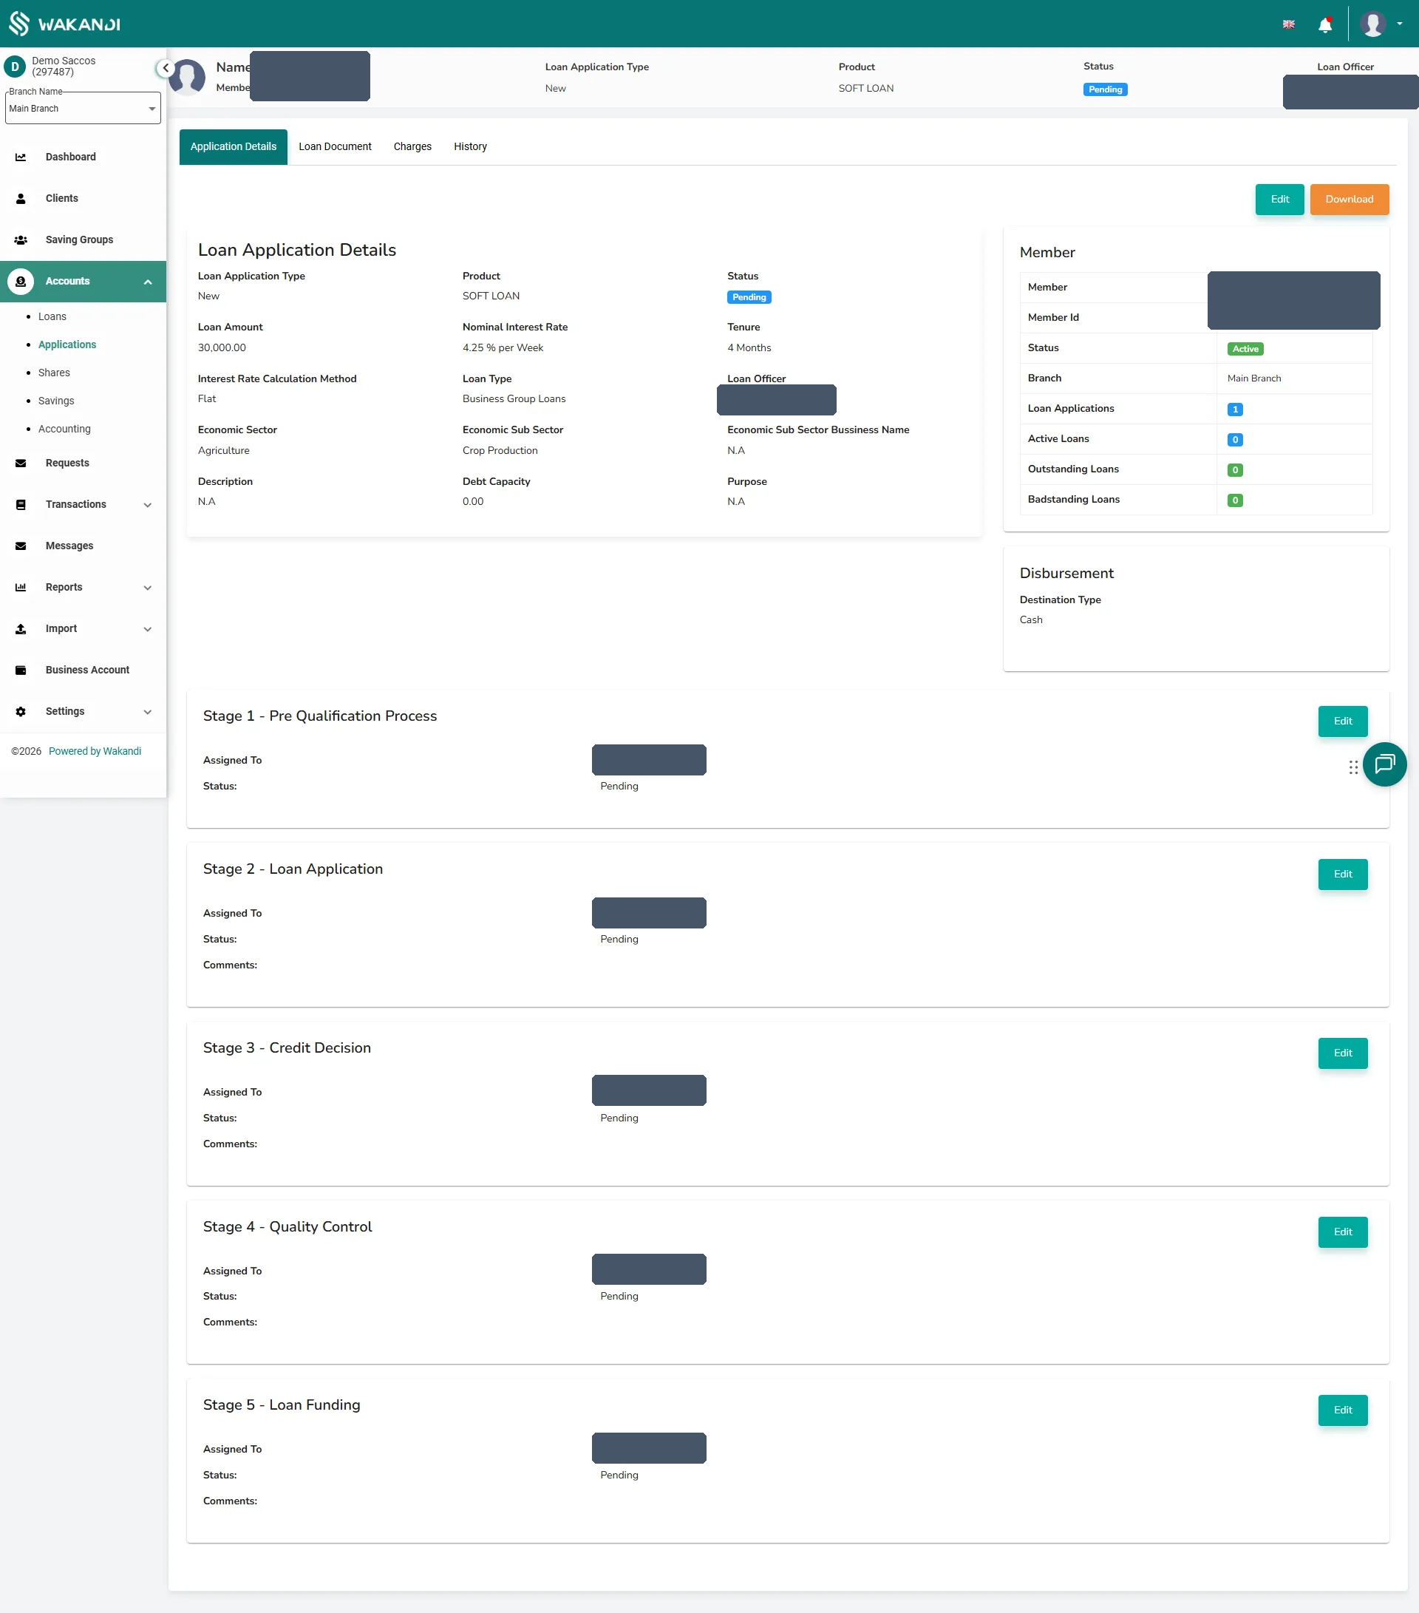Expand the Transactions menu chevron
The height and width of the screenshot is (1613, 1419).
pyautogui.click(x=148, y=505)
